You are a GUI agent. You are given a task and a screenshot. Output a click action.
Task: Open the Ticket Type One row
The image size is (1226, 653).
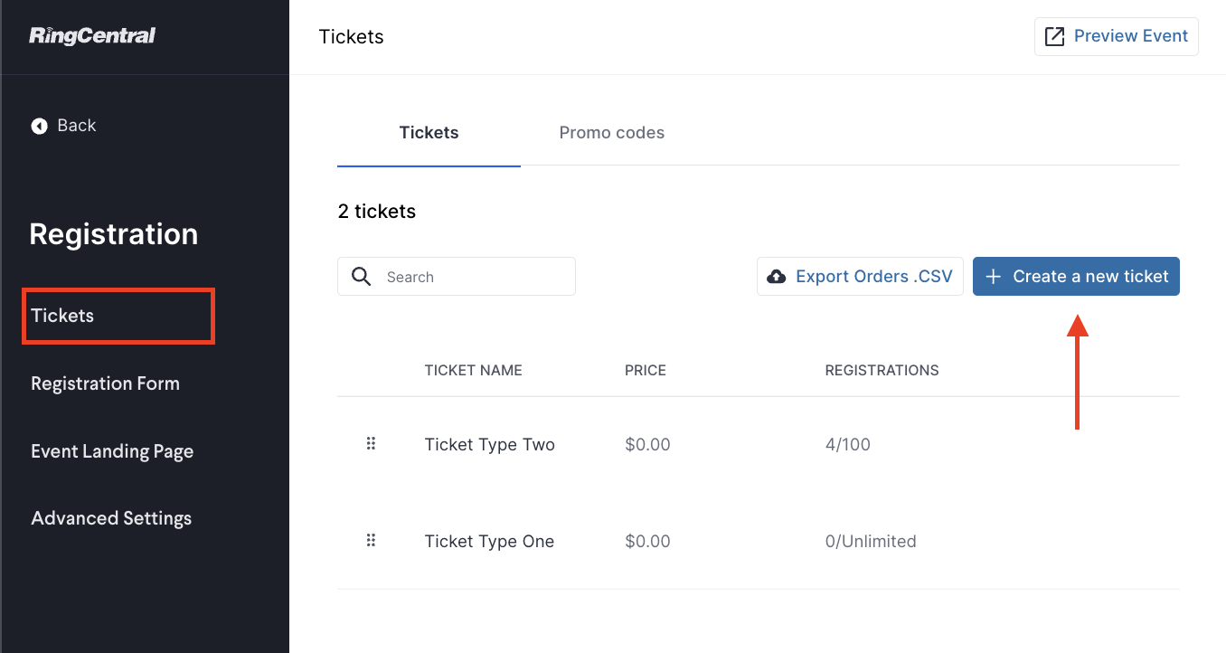[x=758, y=542]
